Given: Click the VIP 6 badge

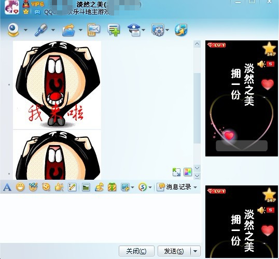Looking at the screenshot, I should tap(37, 4).
